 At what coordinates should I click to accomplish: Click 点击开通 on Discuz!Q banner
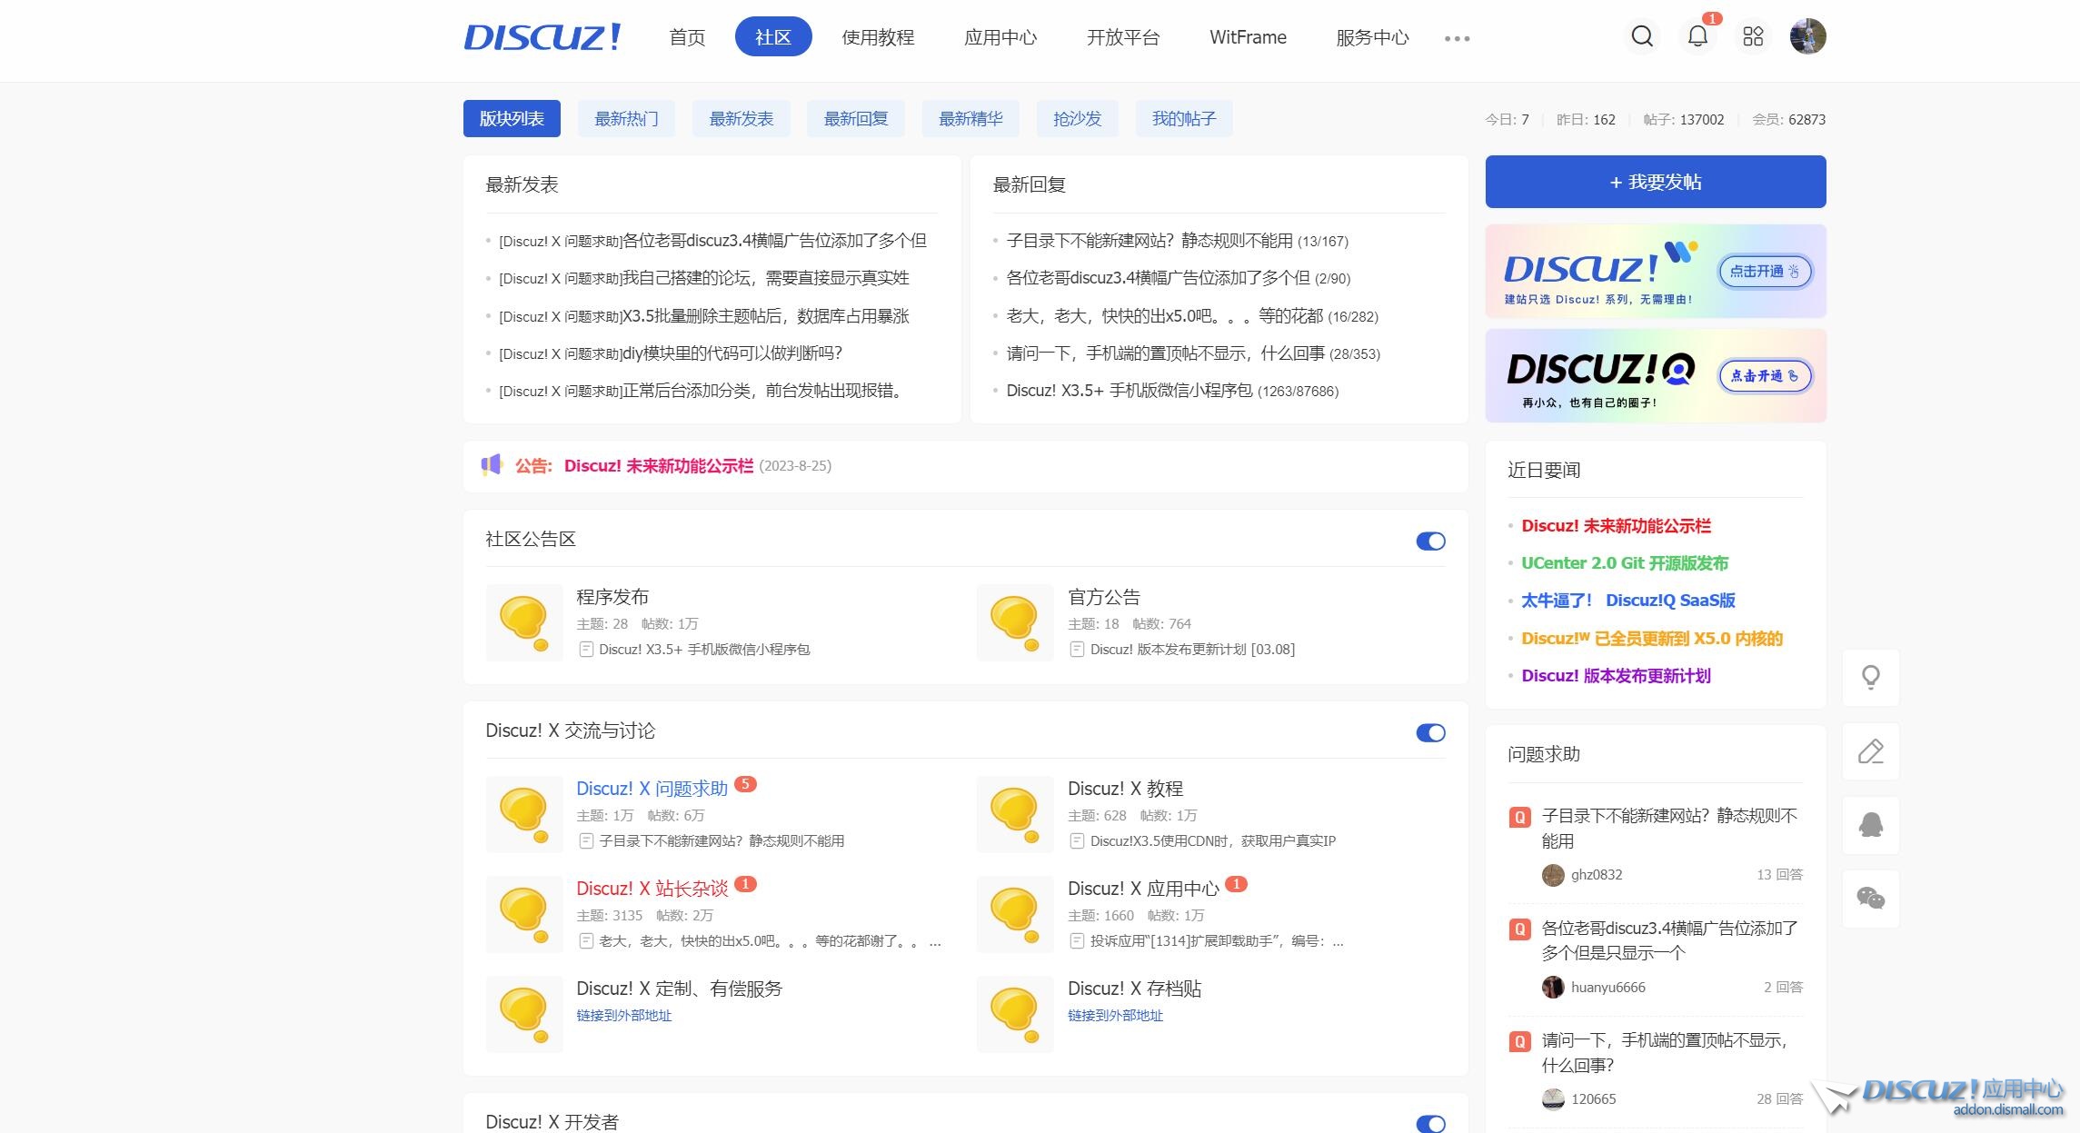coord(1765,375)
